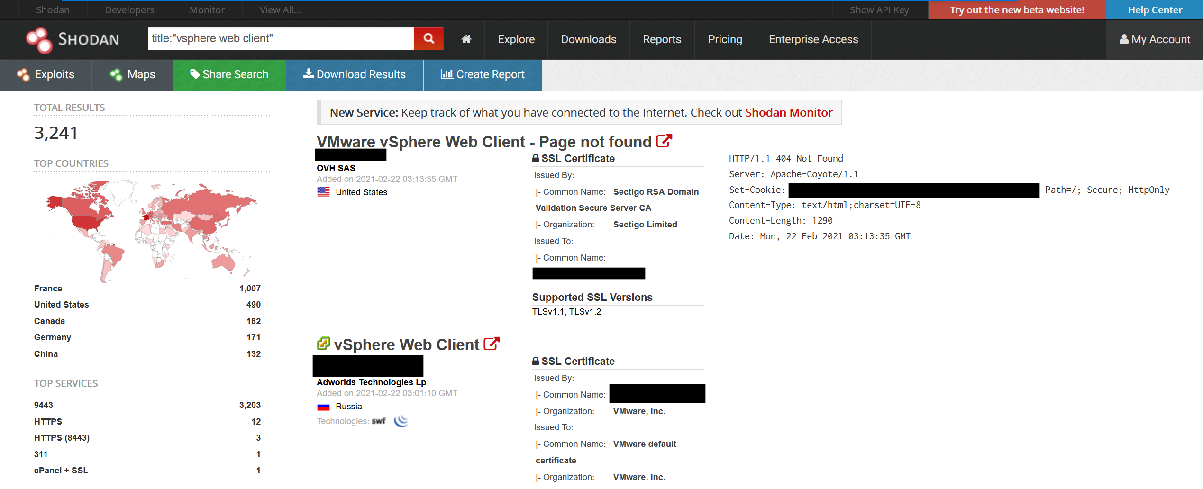Click inside the search query field
Viewport: 1203px width, 489px height.
(281, 38)
